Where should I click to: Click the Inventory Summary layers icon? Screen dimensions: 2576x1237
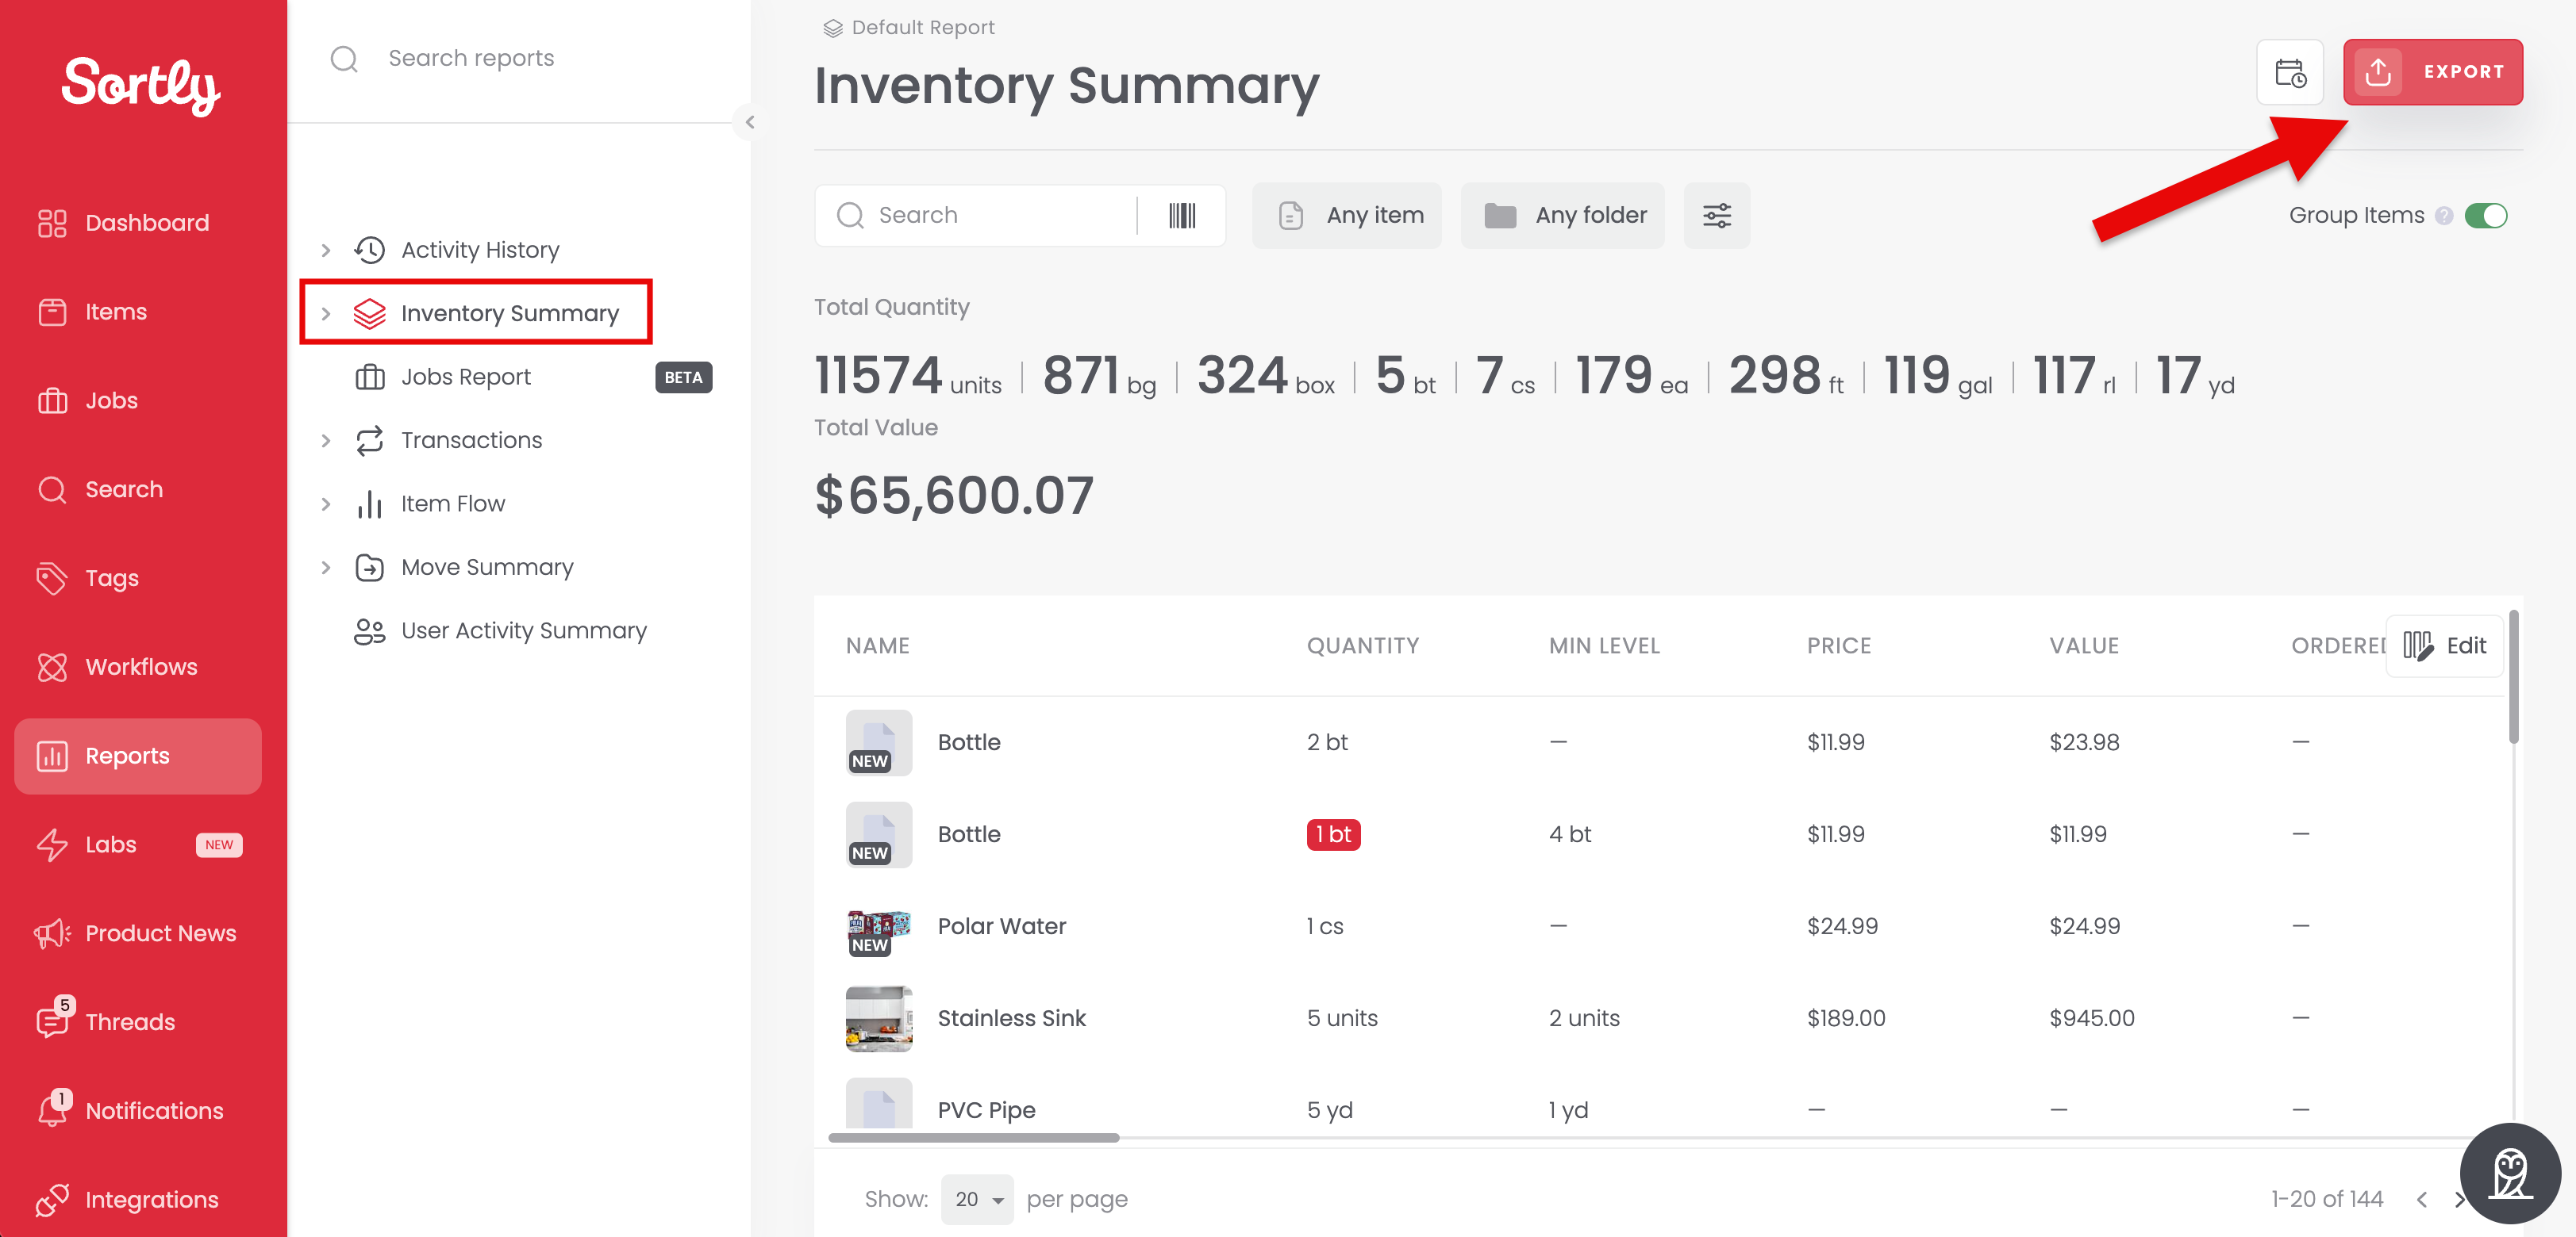[369, 314]
